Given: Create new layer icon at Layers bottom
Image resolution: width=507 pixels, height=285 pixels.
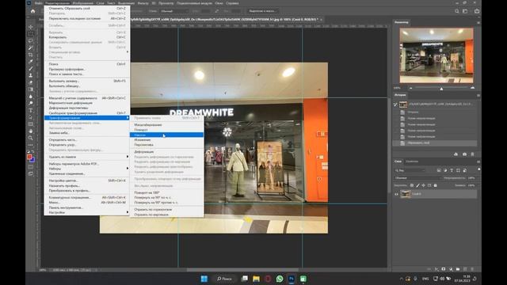Looking at the screenshot, I should (465, 269).
